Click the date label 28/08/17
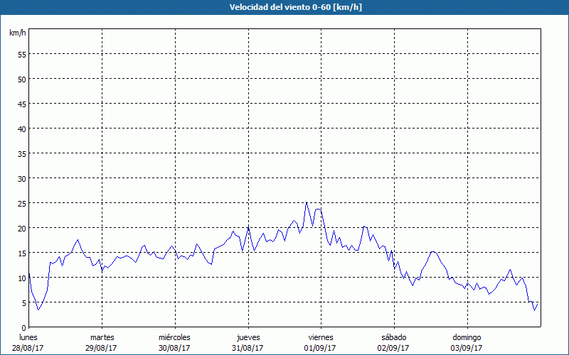 coord(28,348)
